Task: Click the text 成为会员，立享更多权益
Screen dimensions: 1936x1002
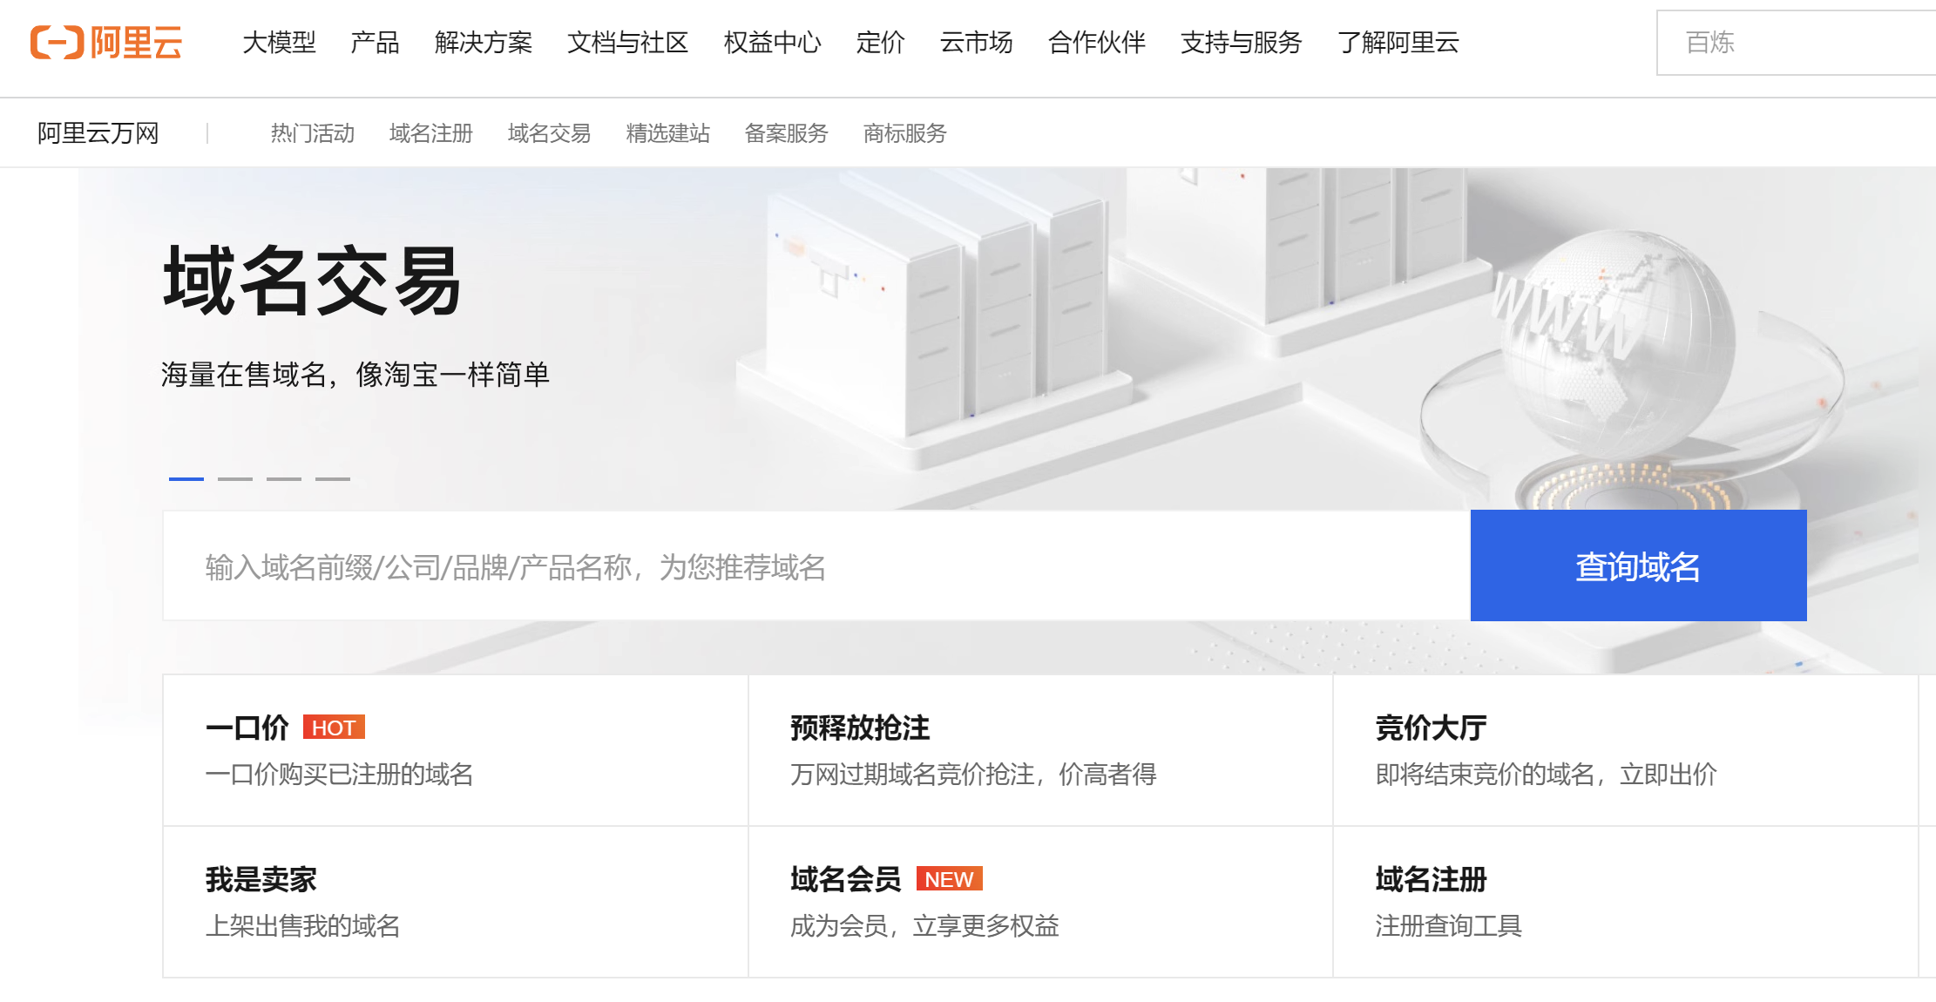Action: click(924, 925)
